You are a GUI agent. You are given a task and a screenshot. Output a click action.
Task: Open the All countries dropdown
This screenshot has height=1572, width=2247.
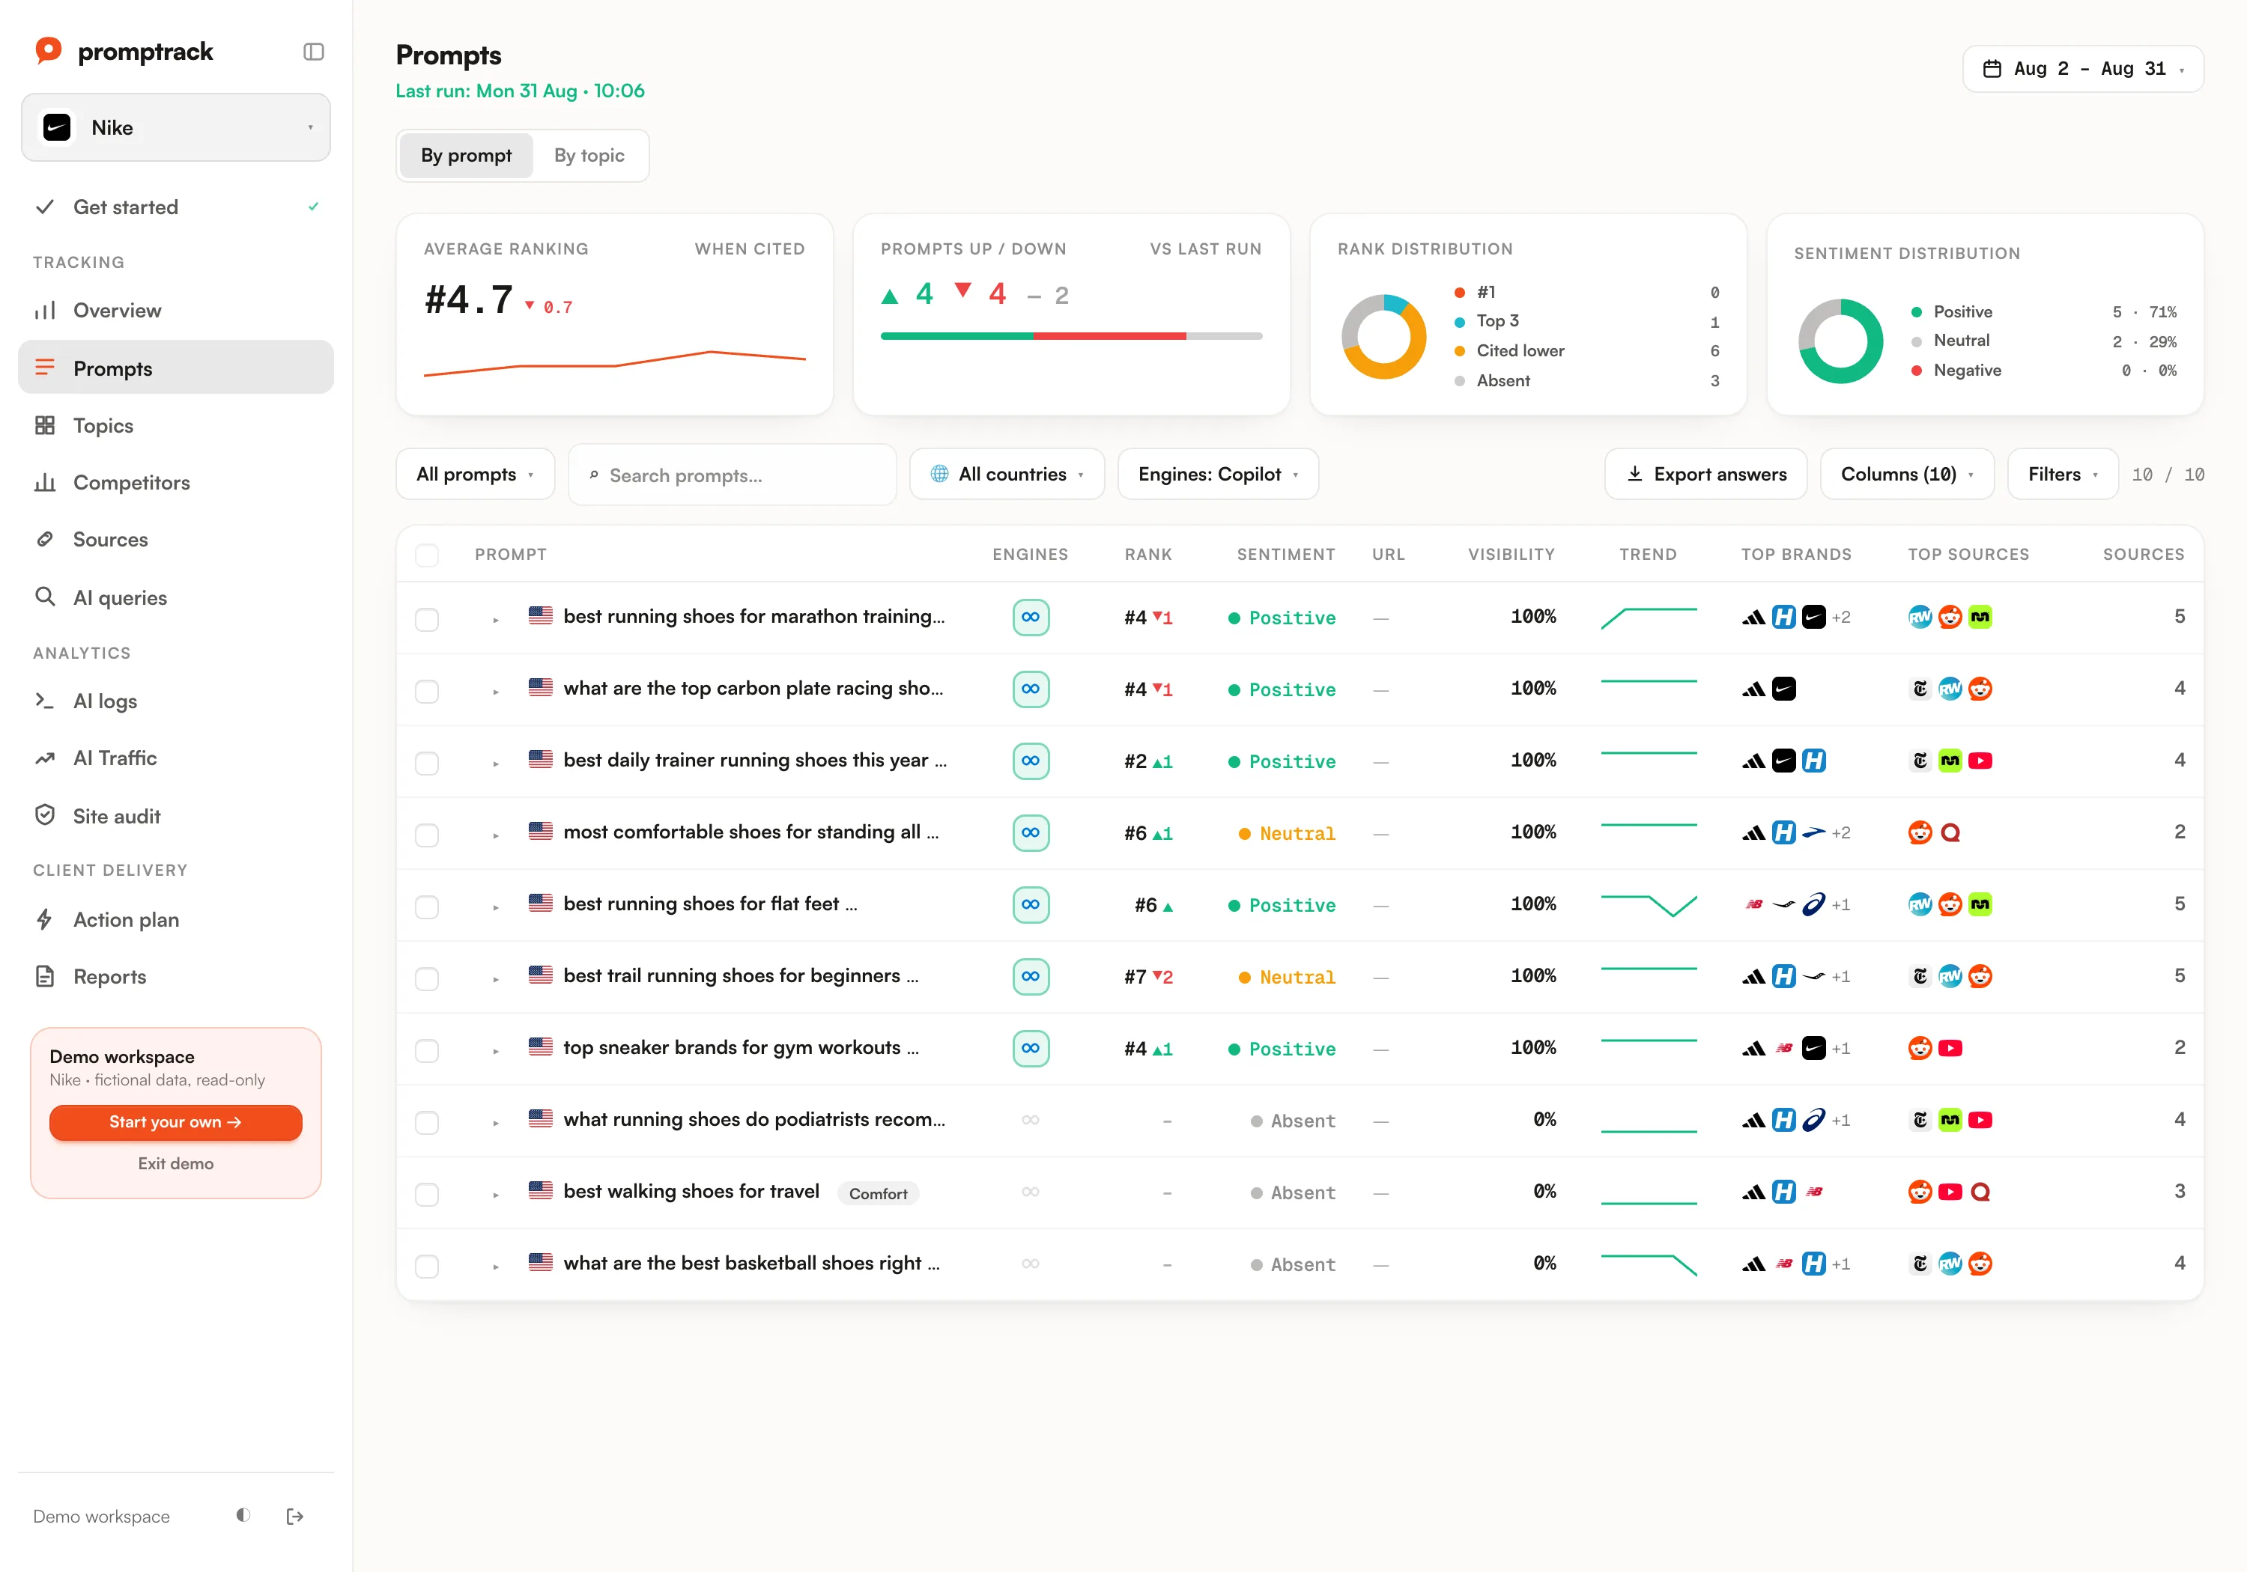pyautogui.click(x=1007, y=475)
